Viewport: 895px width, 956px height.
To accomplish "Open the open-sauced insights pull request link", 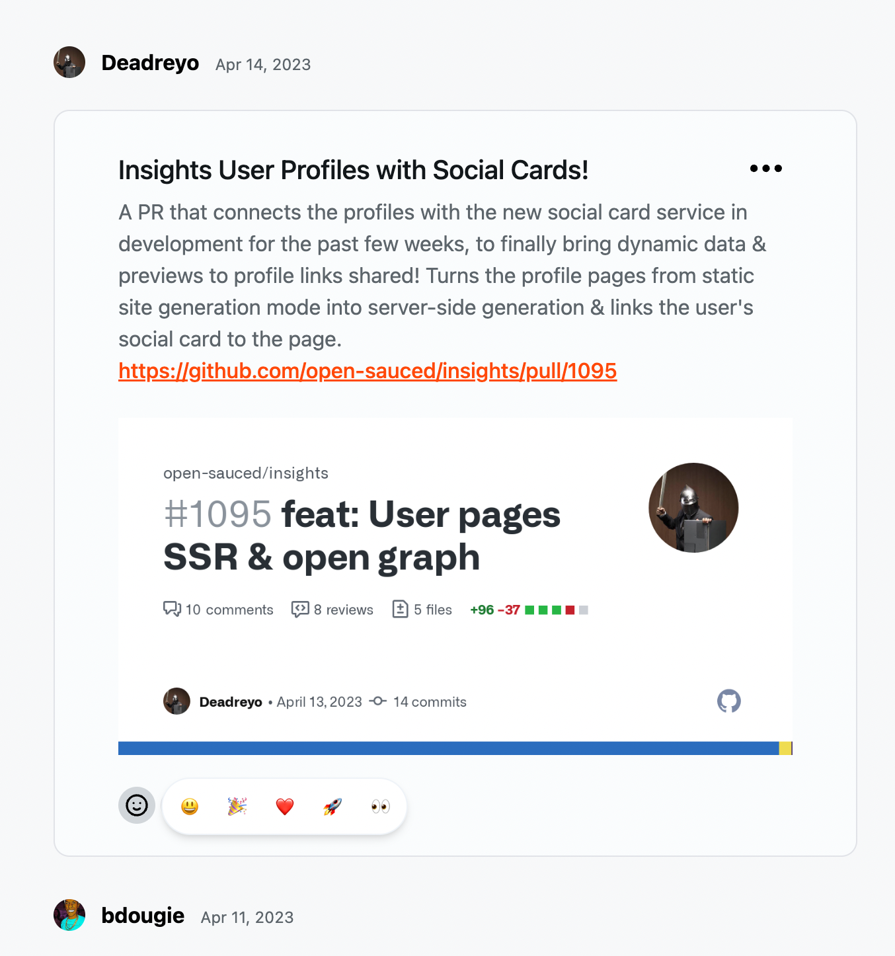I will point(367,371).
